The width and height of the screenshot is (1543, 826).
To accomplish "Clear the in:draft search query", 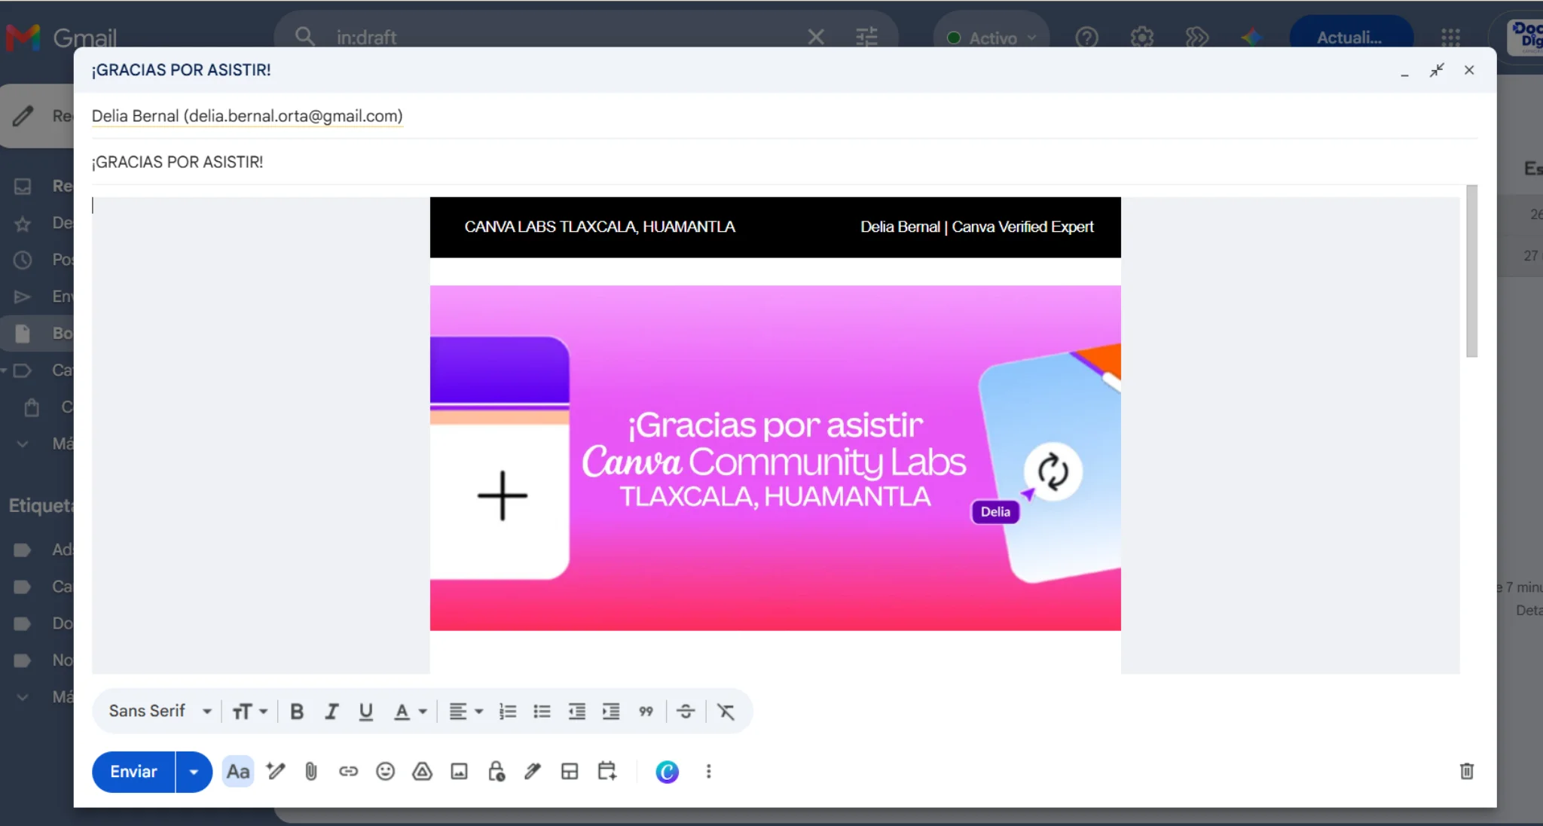I will 816,37.
